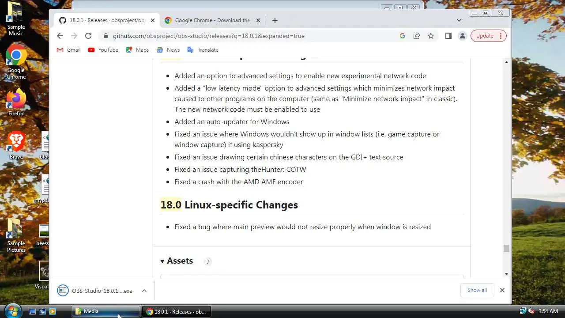Click 'Fixed a crash with the AMD AMF encoder'
Viewport: 565px width, 318px height.
[x=238, y=182]
